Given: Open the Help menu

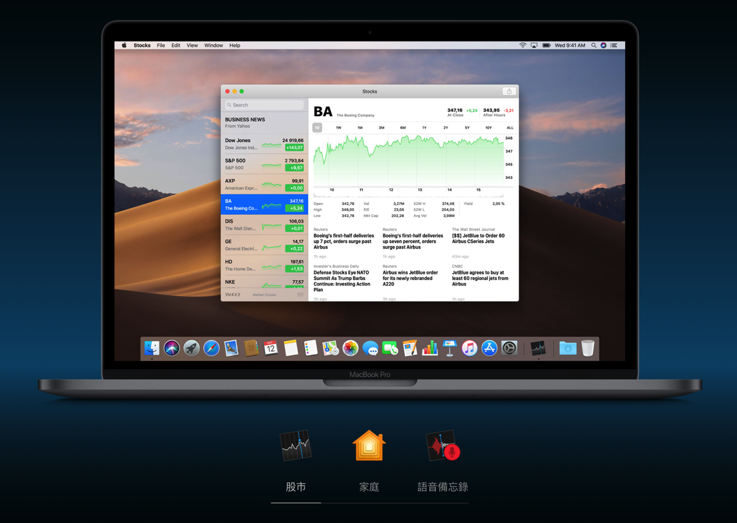Looking at the screenshot, I should [234, 46].
